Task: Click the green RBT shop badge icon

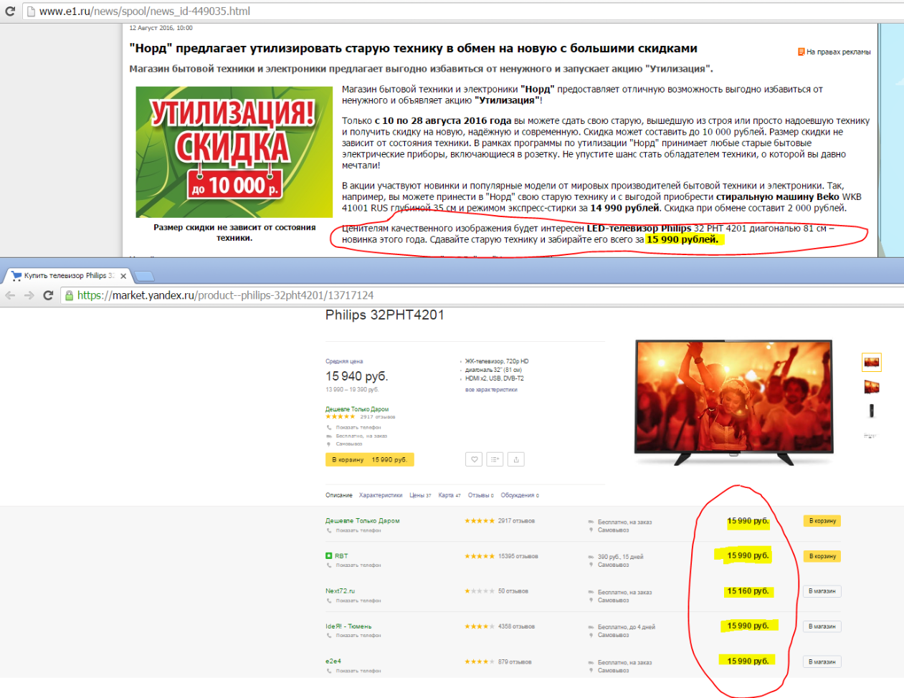Action: click(329, 556)
